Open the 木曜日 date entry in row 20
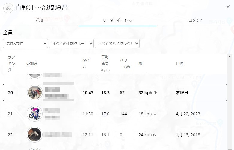Image resolution: width=234 pixels, height=150 pixels. click(182, 93)
